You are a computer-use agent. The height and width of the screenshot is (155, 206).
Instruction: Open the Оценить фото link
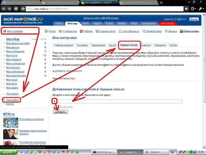pos(107,31)
